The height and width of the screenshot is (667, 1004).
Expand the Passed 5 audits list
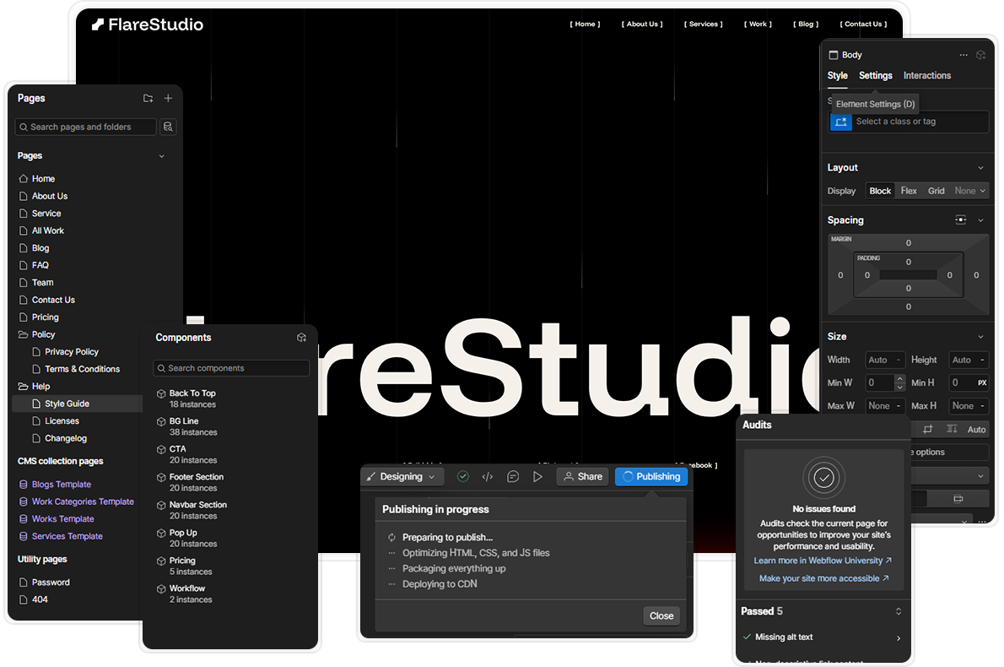pos(899,611)
